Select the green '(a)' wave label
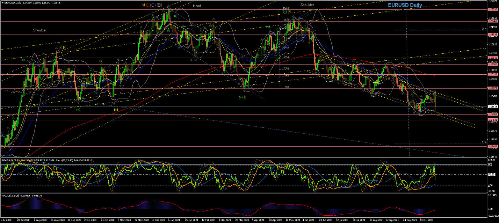This screenshot has width=499, height=223. [78, 109]
